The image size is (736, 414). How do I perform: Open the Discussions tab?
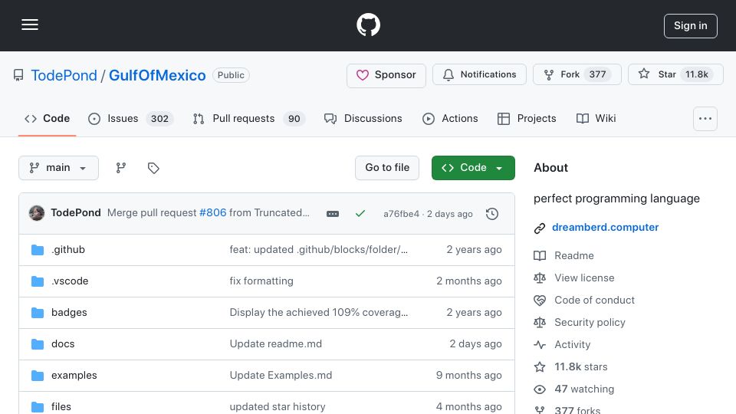[x=363, y=119]
